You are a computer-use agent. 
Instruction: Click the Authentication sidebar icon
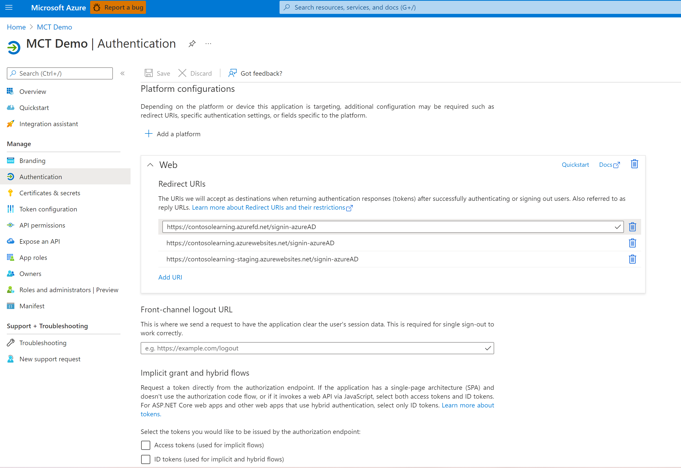pos(10,176)
